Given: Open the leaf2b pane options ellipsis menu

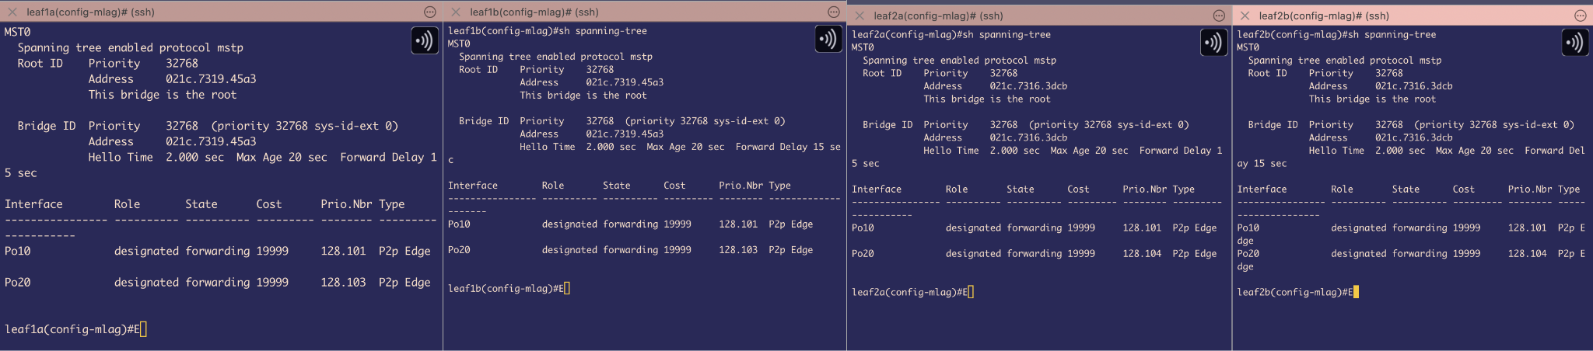Looking at the screenshot, I should (x=1580, y=16).
